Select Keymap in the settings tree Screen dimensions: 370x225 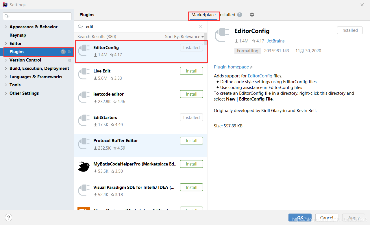click(x=18, y=35)
